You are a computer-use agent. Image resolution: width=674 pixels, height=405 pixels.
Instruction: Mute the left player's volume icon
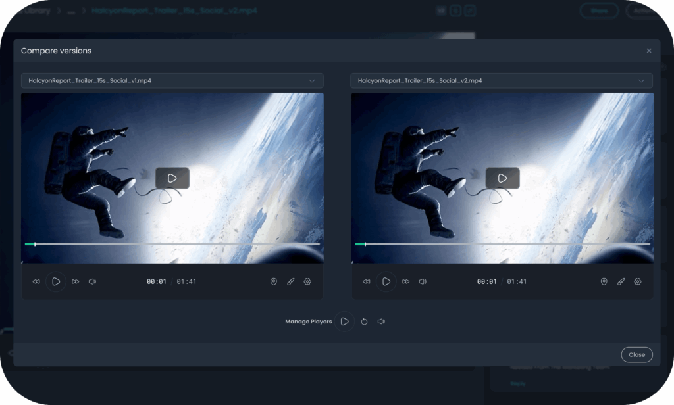[92, 282]
